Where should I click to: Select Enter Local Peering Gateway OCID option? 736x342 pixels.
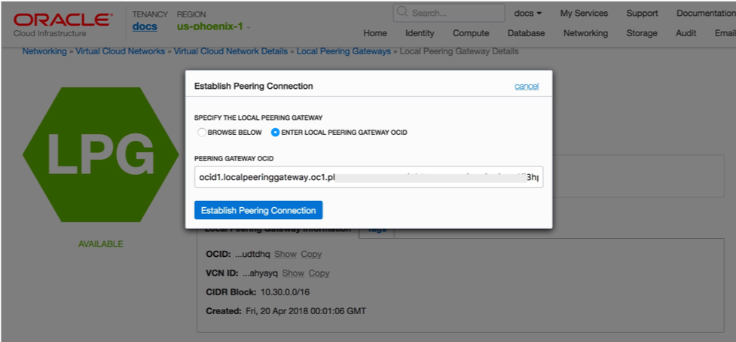pos(275,133)
